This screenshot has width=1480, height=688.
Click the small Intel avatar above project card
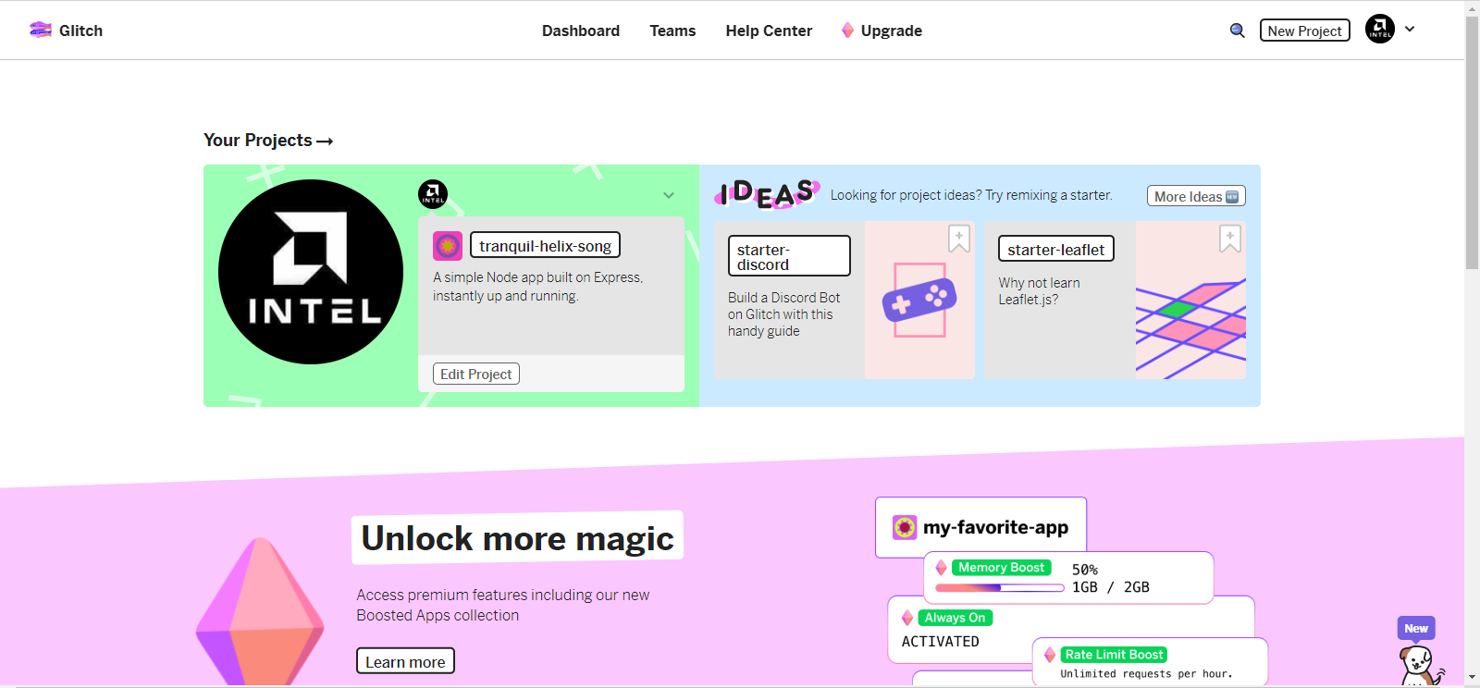(433, 194)
